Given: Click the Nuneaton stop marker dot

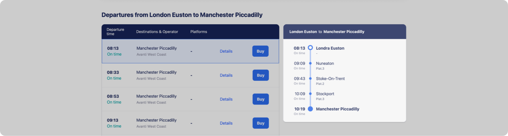Looking at the screenshot, I should (310, 63).
